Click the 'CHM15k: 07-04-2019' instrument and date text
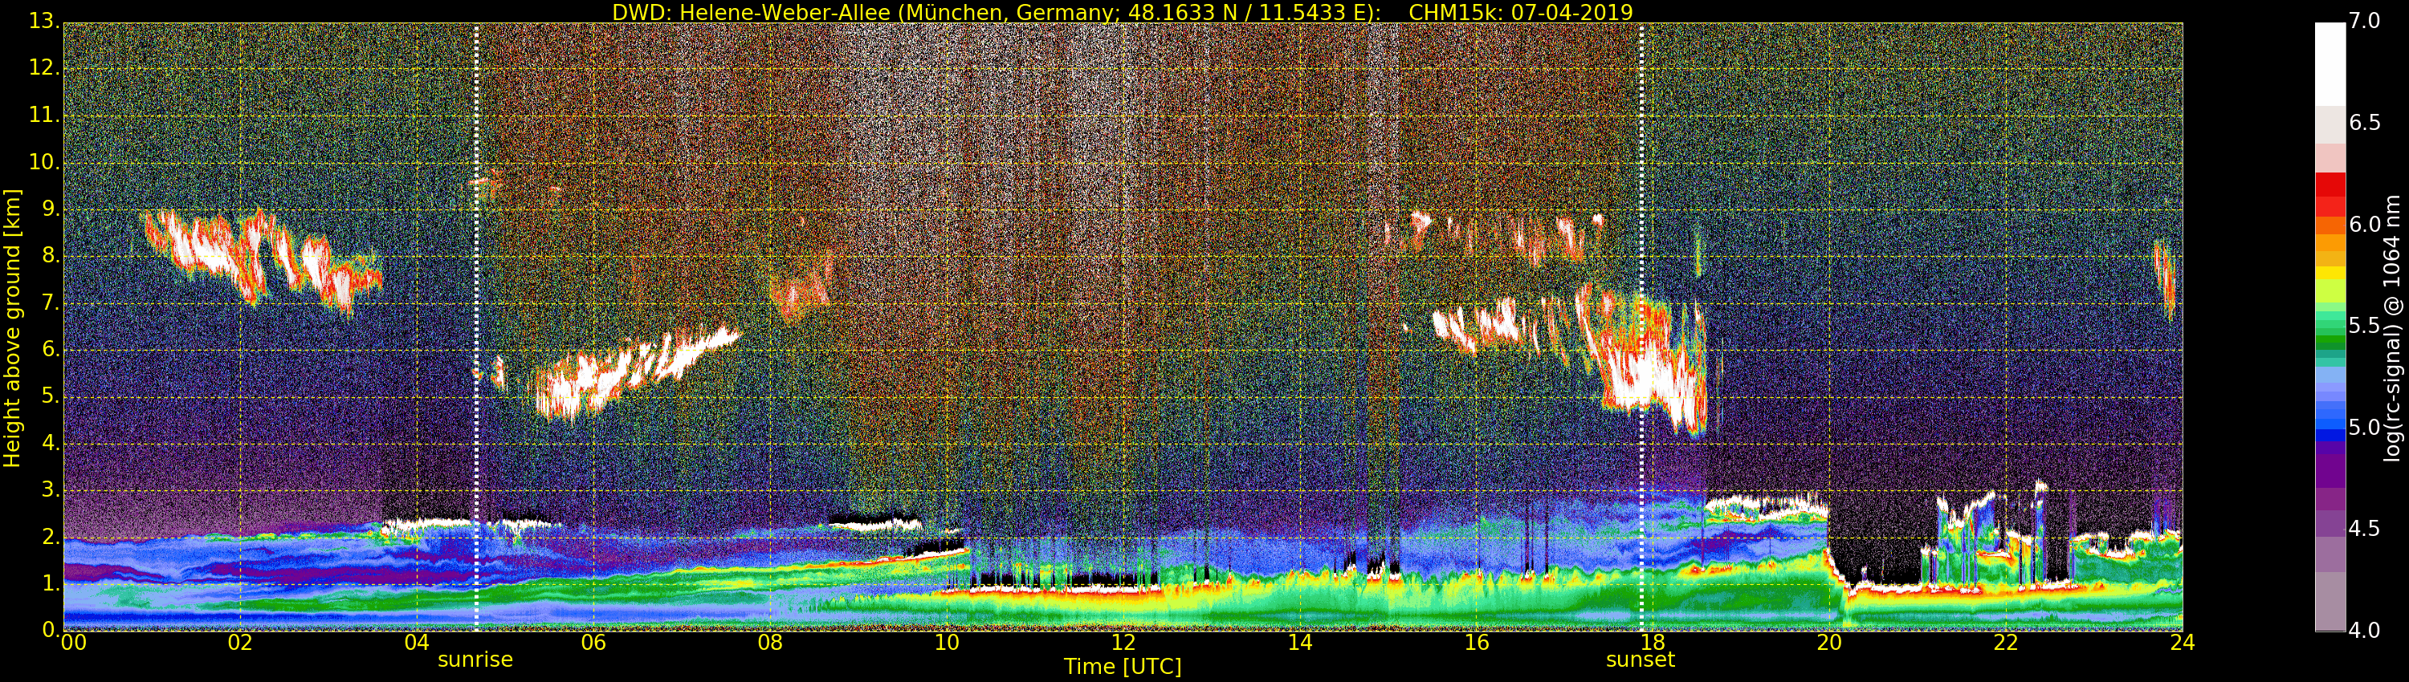 [1521, 12]
